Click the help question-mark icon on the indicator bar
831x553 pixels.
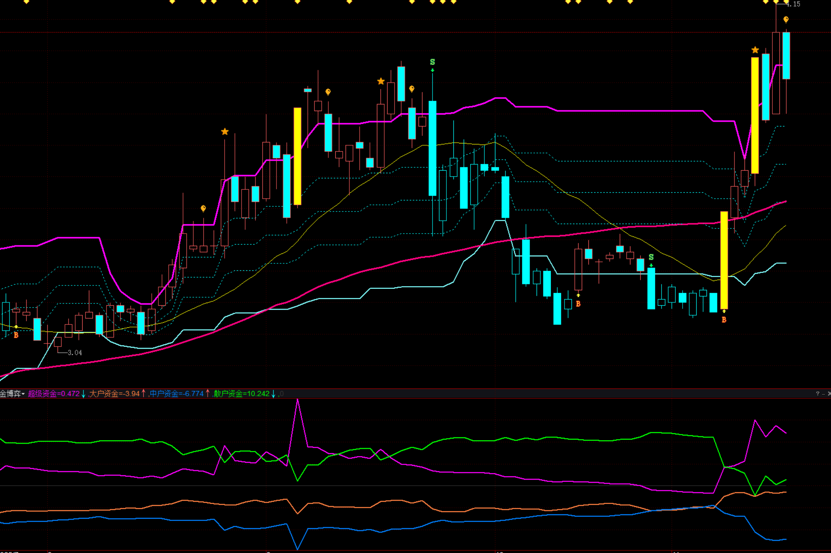click(818, 394)
